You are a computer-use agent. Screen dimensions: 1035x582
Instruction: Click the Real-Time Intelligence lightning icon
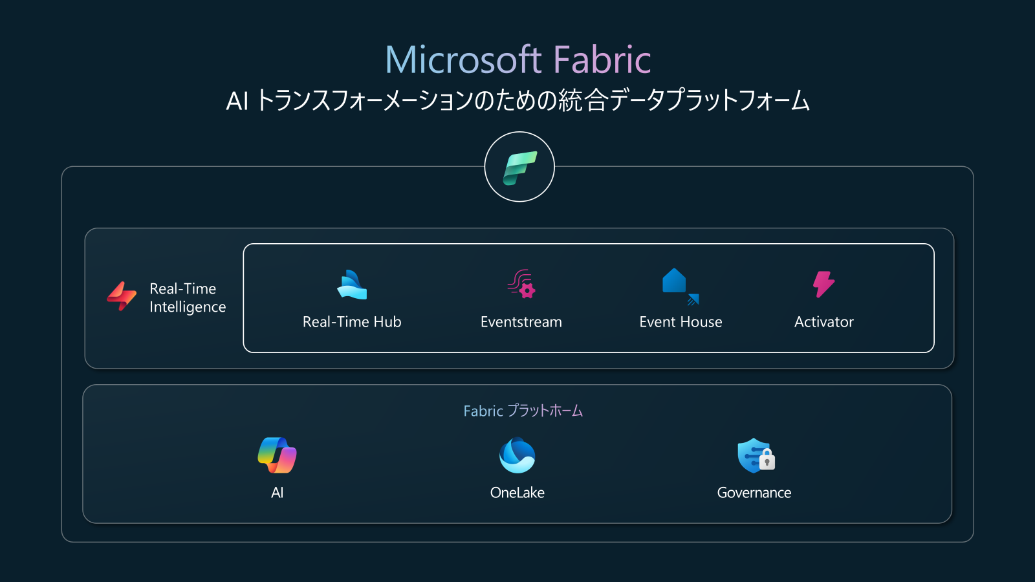click(x=122, y=296)
